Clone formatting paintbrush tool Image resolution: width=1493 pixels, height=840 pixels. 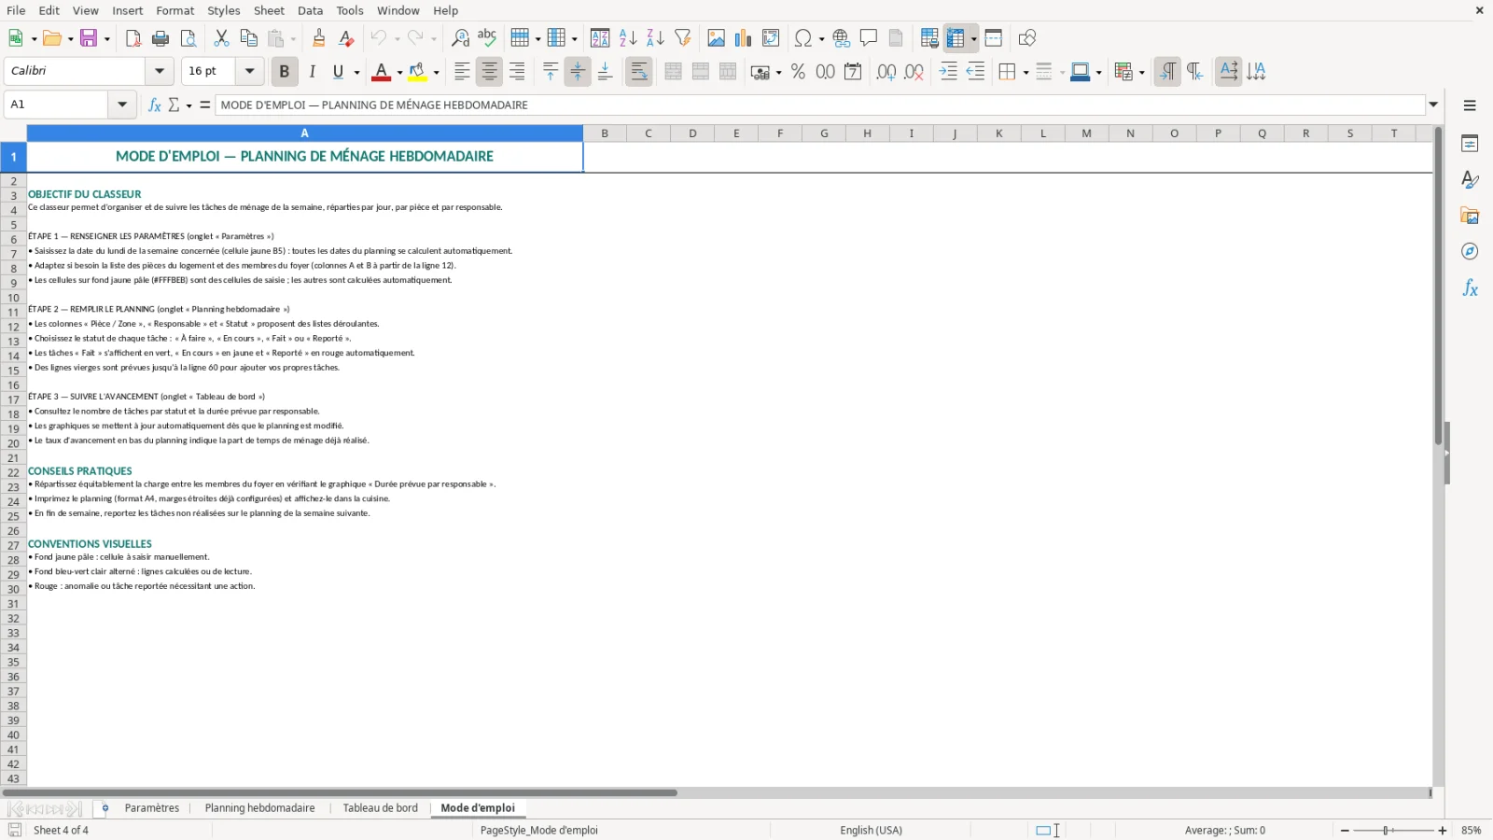(318, 38)
